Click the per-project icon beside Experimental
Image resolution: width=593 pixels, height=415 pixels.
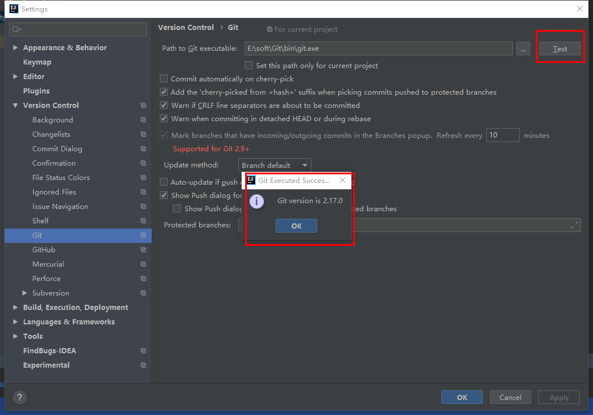(143, 365)
